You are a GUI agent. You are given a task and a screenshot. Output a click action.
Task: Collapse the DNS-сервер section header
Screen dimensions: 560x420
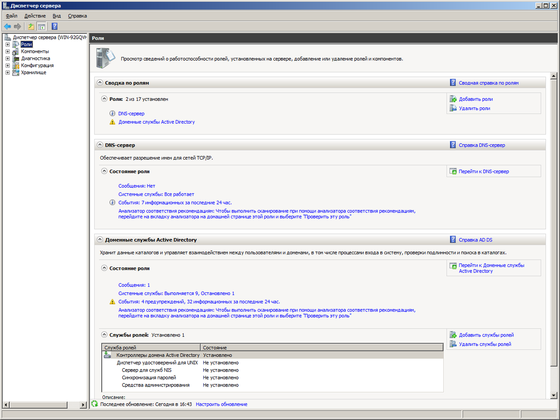click(x=100, y=145)
